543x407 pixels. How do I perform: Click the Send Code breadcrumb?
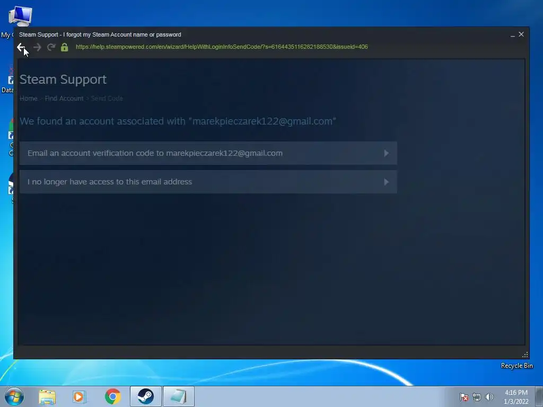[107, 98]
